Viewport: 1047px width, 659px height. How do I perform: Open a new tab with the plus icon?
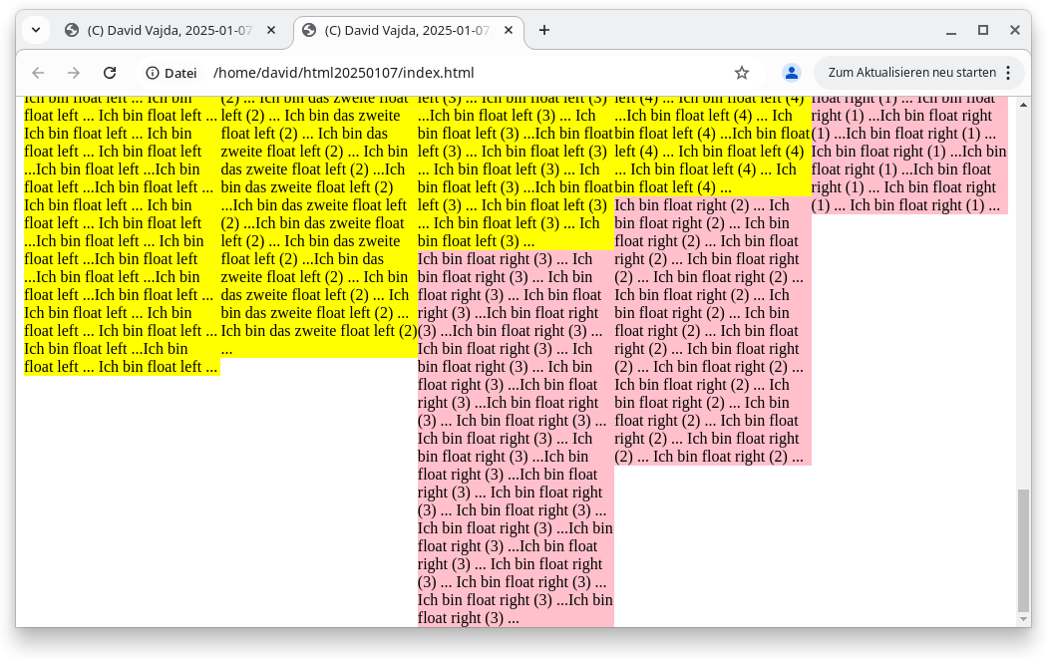pos(544,30)
